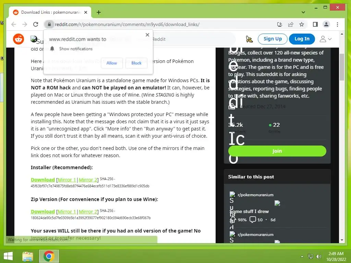Screen dimensions: 351x263
Task: Close the Download Links tab
Action: click(x=85, y=12)
